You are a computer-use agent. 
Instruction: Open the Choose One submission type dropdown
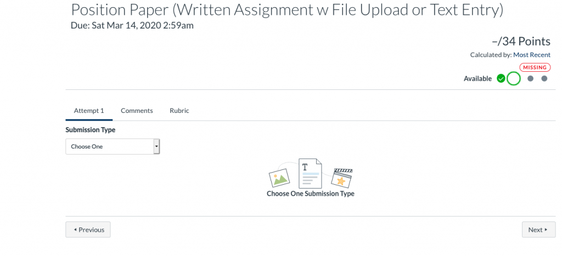110,146
